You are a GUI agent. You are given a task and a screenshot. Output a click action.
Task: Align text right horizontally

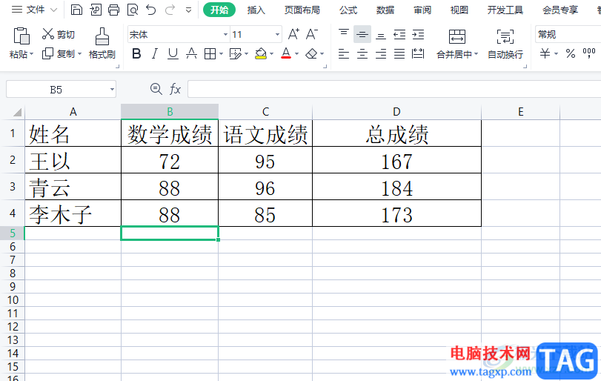(381, 53)
